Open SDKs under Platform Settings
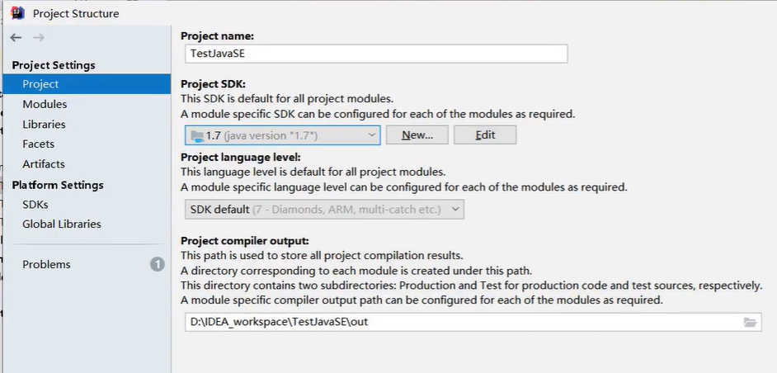Image resolution: width=777 pixels, height=373 pixels. (35, 204)
